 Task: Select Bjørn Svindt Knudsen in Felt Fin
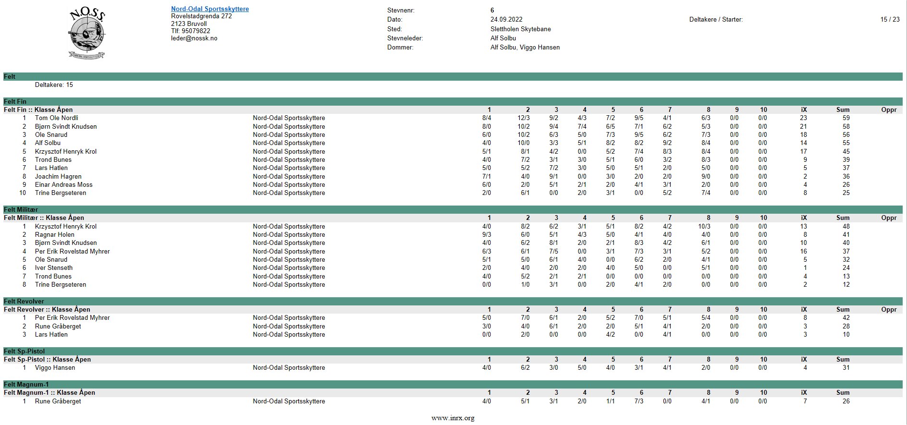[66, 127]
